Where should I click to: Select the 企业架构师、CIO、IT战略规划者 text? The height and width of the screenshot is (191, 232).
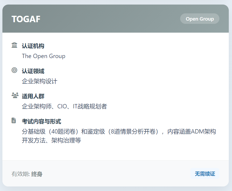point(64,106)
